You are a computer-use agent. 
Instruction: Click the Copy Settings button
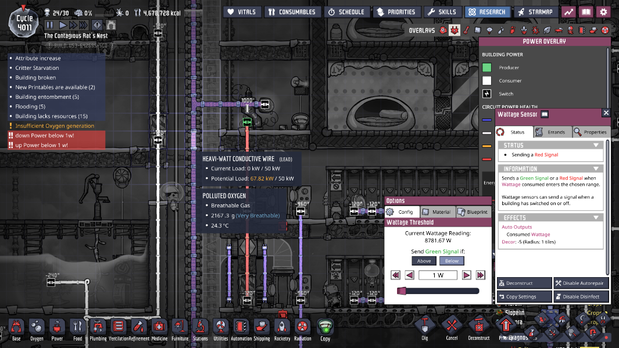point(524,296)
